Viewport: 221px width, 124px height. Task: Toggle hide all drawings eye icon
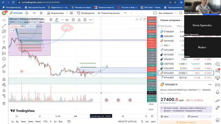click(4, 96)
